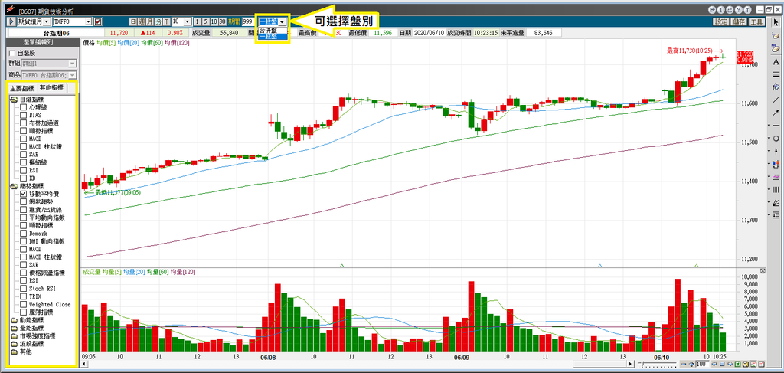Shift chart left with arrow icon
The height and width of the screenshot is (373, 784).
pyautogui.click(x=716, y=364)
